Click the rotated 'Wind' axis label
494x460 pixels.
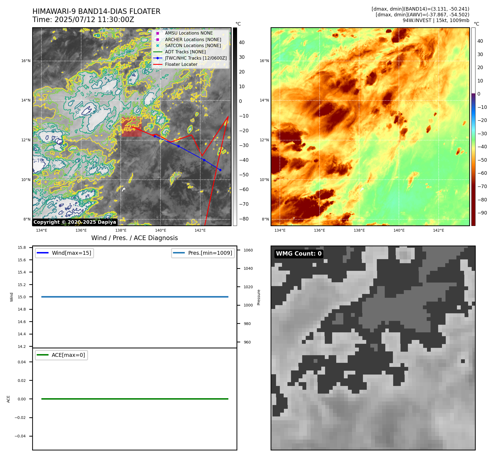pyautogui.click(x=11, y=297)
